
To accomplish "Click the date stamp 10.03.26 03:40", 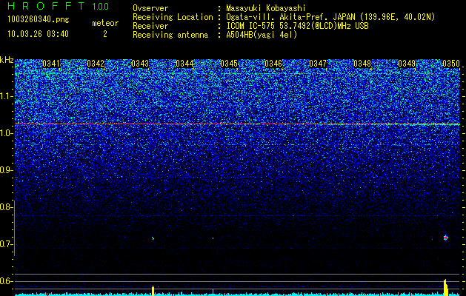I will point(38,34).
